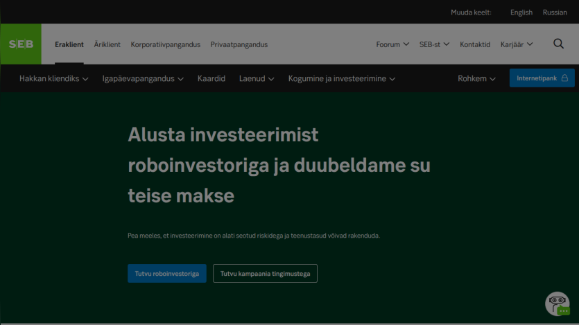Open the Igapäevapangandus menu
The image size is (579, 325).
pyautogui.click(x=143, y=78)
